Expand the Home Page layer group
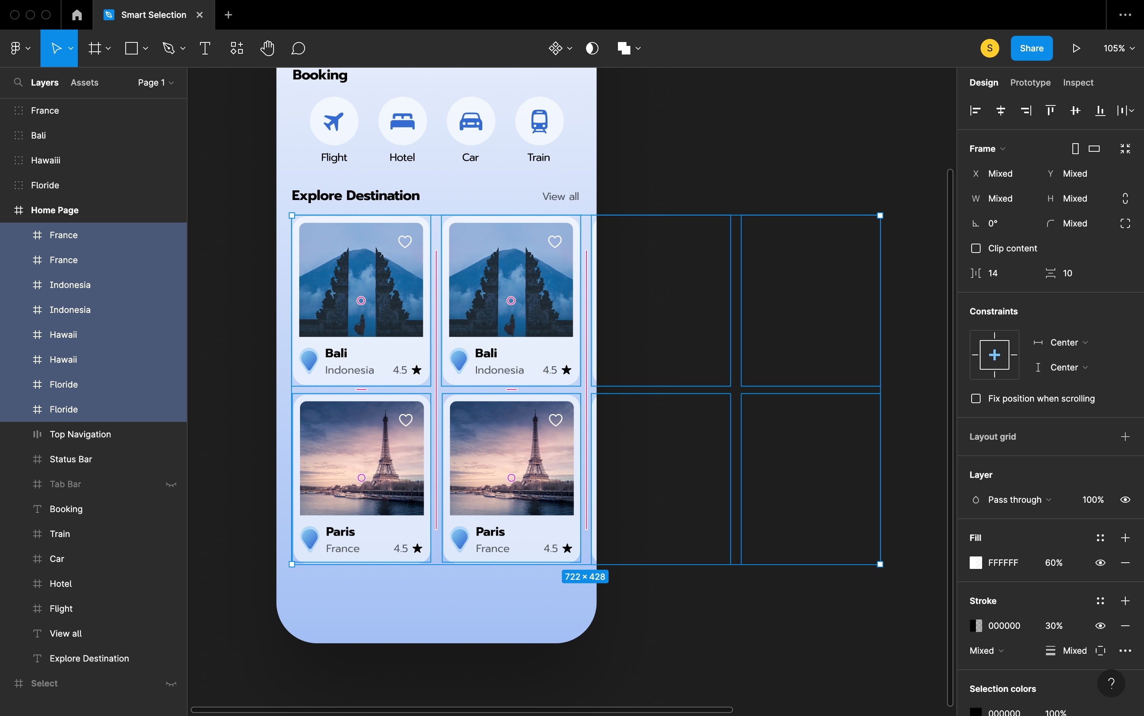This screenshot has height=716, width=1144. tap(7, 209)
